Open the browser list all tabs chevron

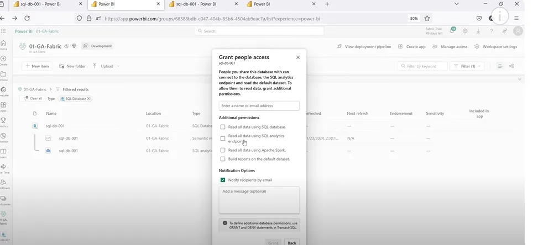coord(456,4)
